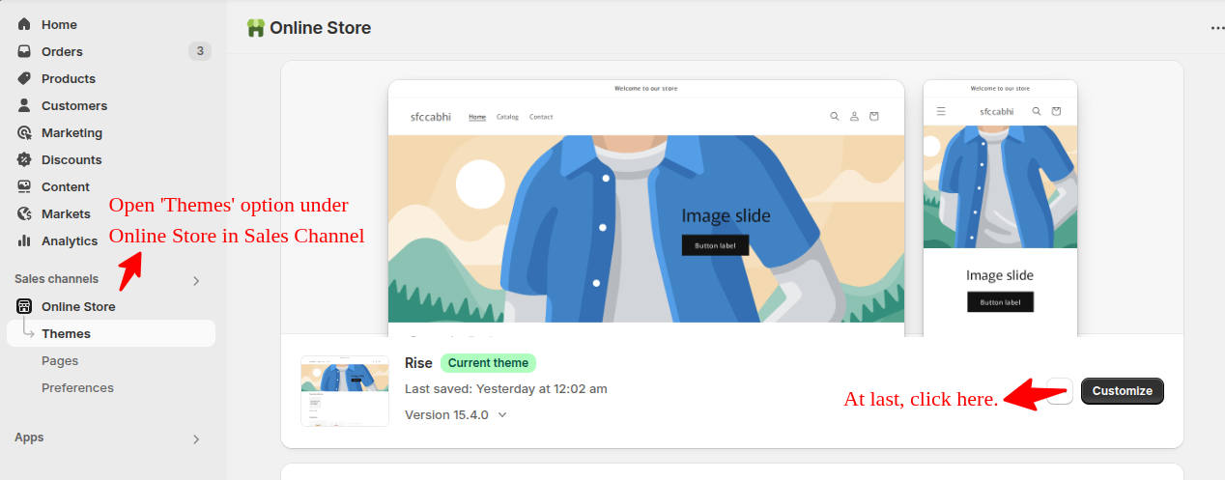Click the Current theme badge
Viewport: 1225px width, 480px height.
coord(488,363)
